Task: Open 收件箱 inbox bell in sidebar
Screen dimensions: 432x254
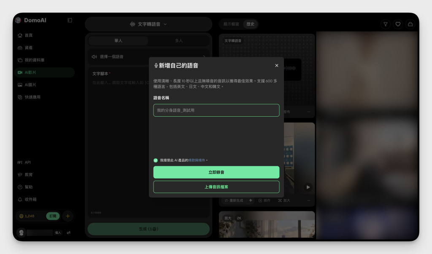Action: coord(44,200)
